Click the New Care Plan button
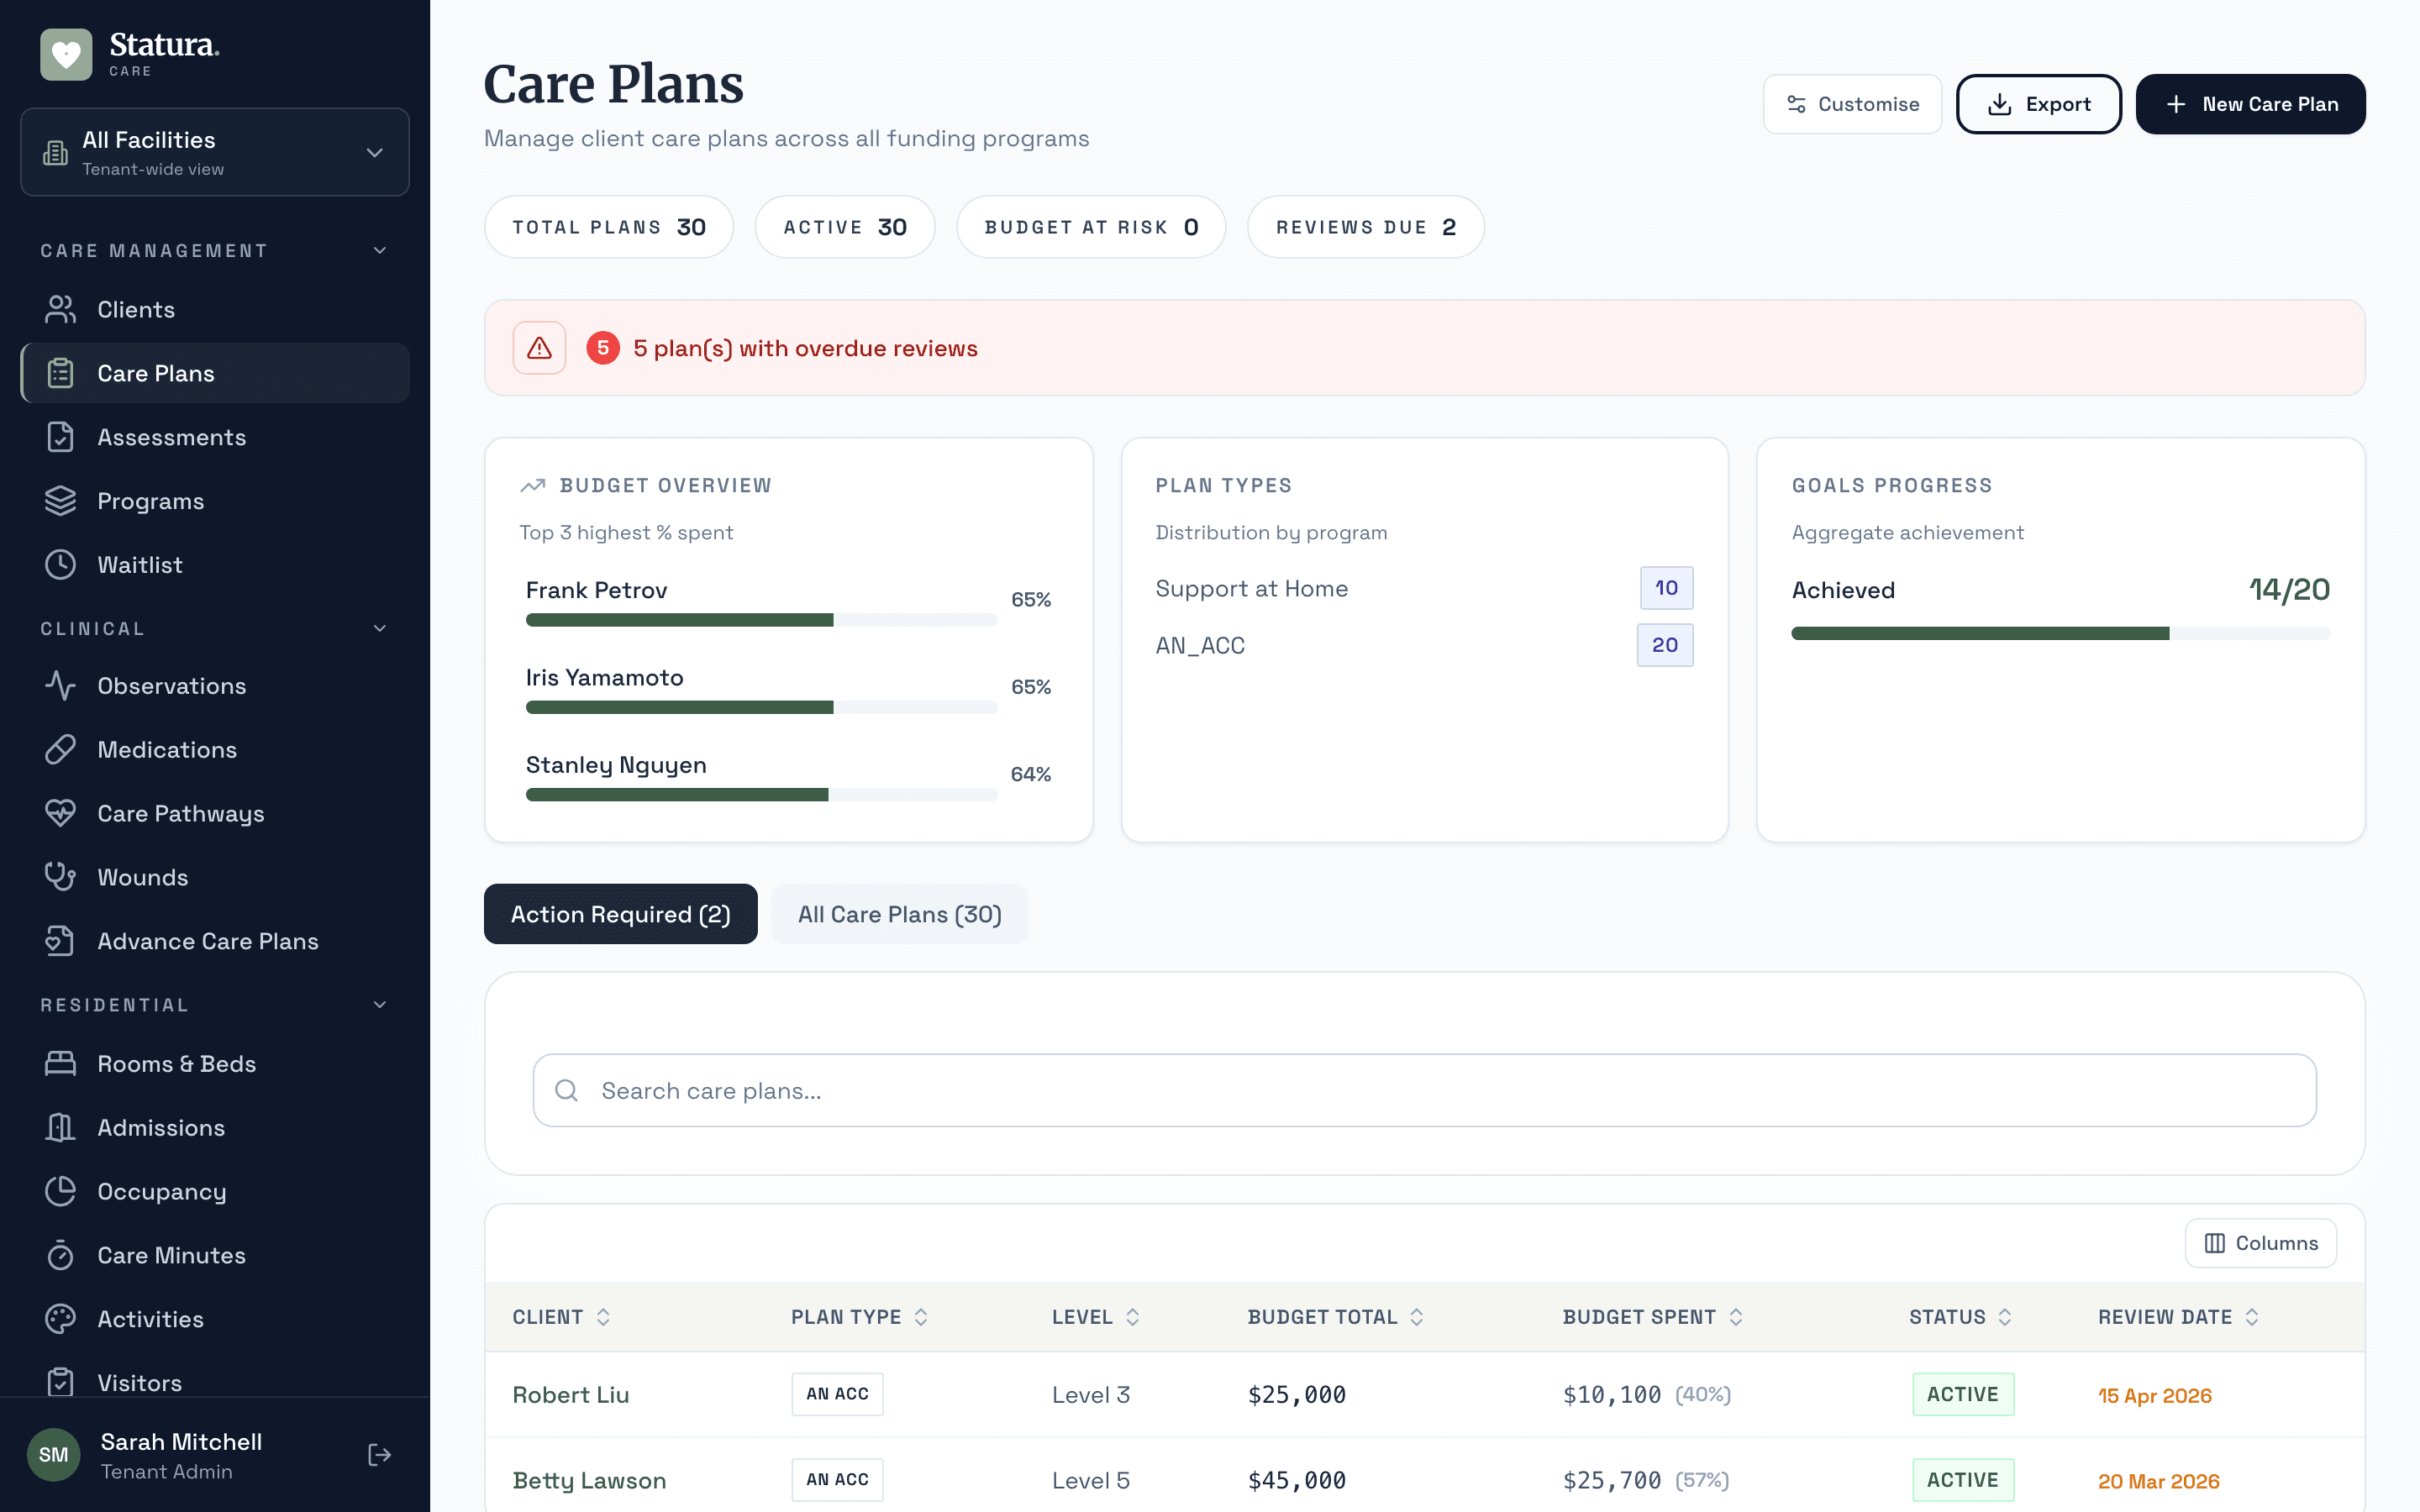 2250,104
